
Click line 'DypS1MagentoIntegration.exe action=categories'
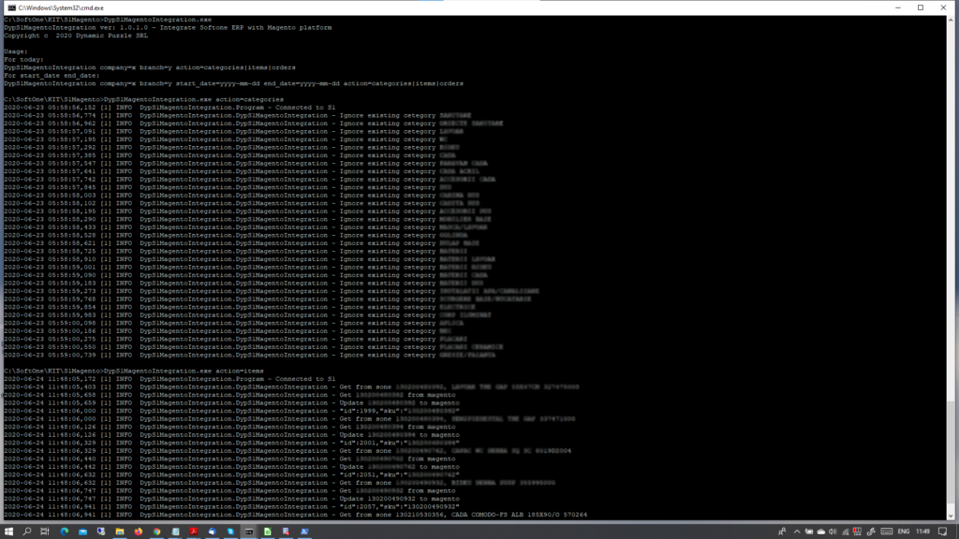pyautogui.click(x=143, y=99)
